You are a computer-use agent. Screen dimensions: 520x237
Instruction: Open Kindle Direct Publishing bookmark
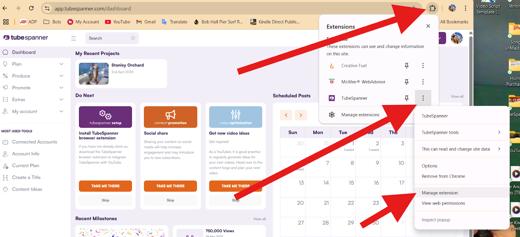(x=275, y=22)
